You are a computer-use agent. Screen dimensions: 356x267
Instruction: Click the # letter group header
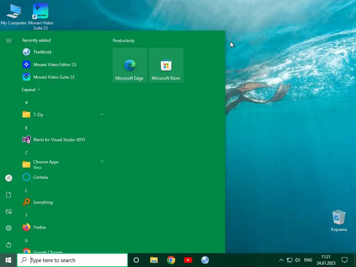pos(26,103)
